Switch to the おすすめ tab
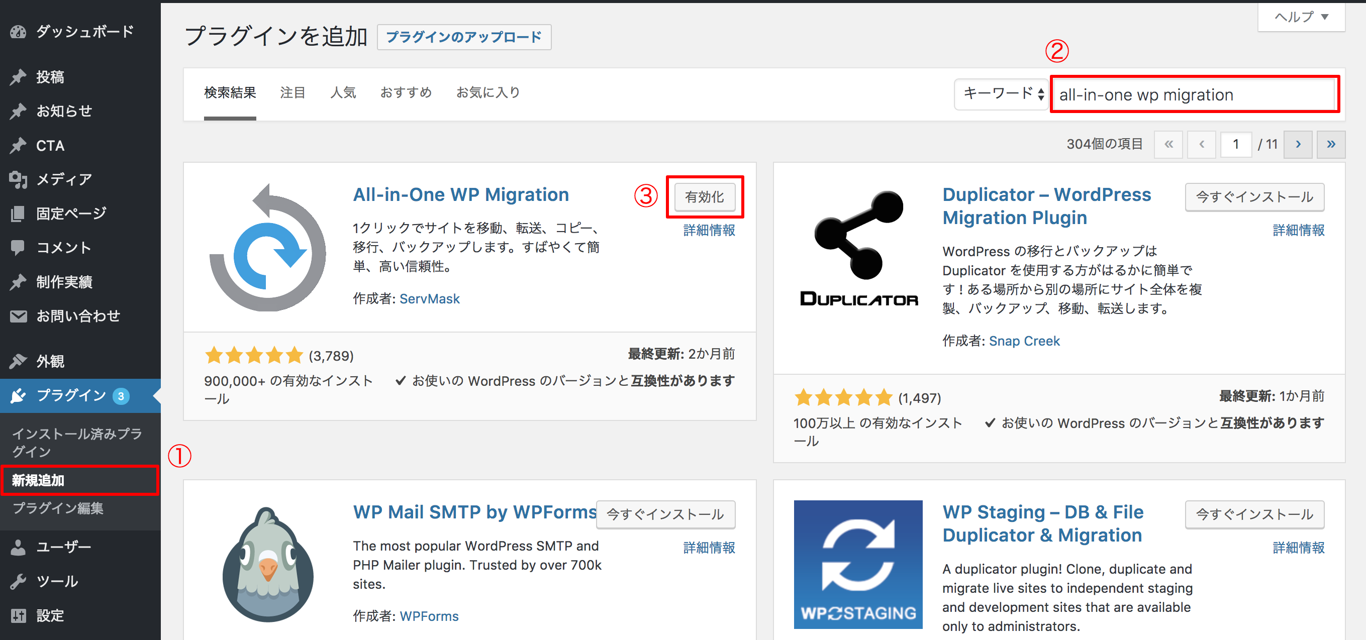This screenshot has height=640, width=1366. (406, 93)
